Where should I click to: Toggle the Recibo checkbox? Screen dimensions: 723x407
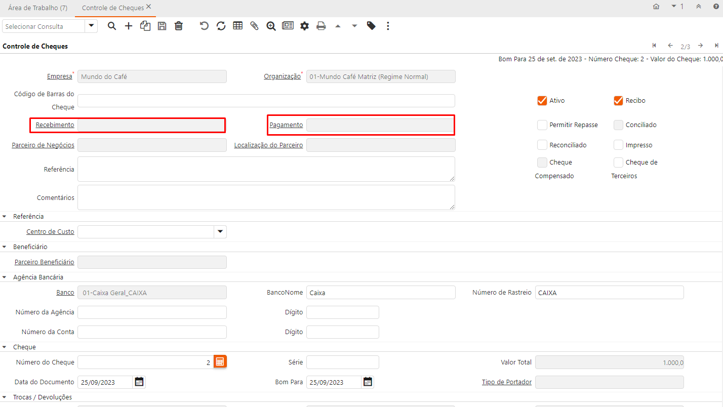pyautogui.click(x=618, y=101)
